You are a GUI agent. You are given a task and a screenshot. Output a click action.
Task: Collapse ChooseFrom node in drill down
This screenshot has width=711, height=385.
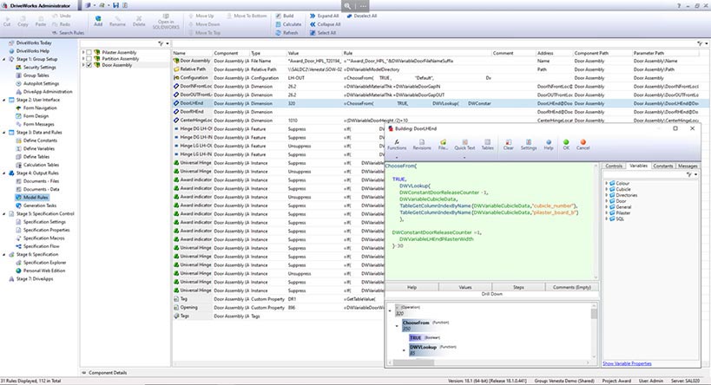coord(398,326)
